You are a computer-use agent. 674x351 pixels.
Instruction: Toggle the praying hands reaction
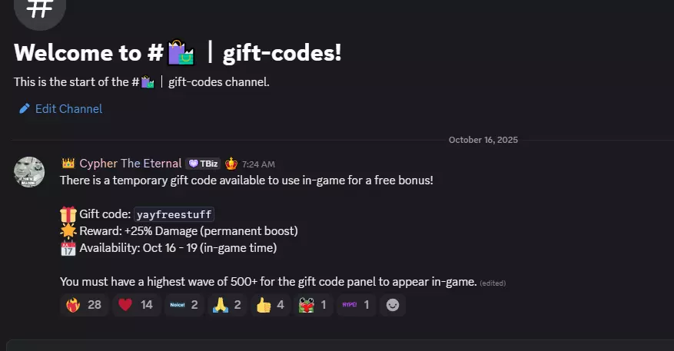(x=227, y=305)
